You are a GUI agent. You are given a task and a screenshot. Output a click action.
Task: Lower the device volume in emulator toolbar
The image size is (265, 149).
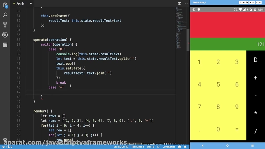pyautogui.click(x=251, y=3)
